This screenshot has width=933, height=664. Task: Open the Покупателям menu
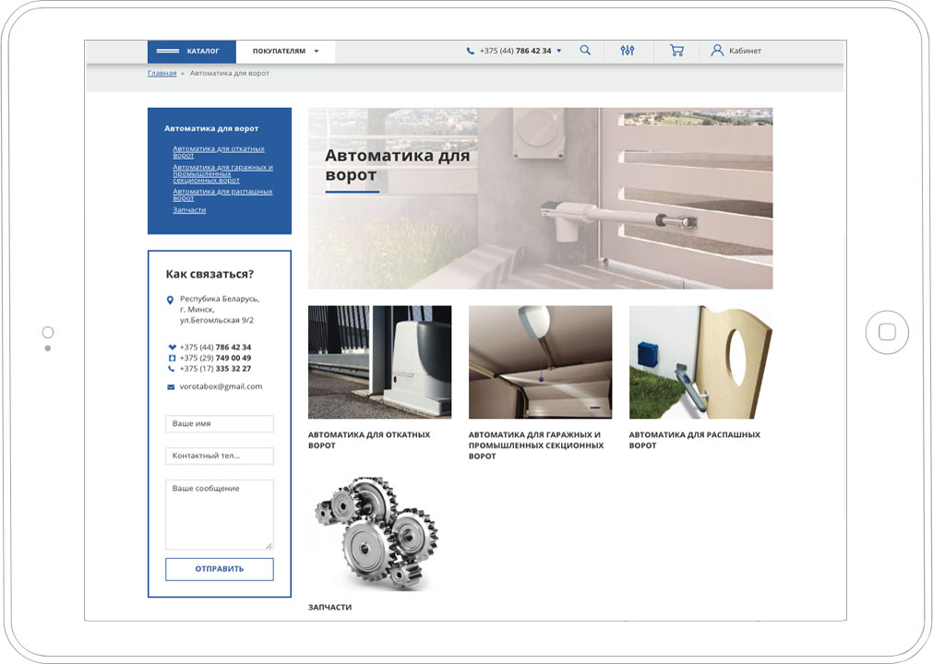click(285, 52)
